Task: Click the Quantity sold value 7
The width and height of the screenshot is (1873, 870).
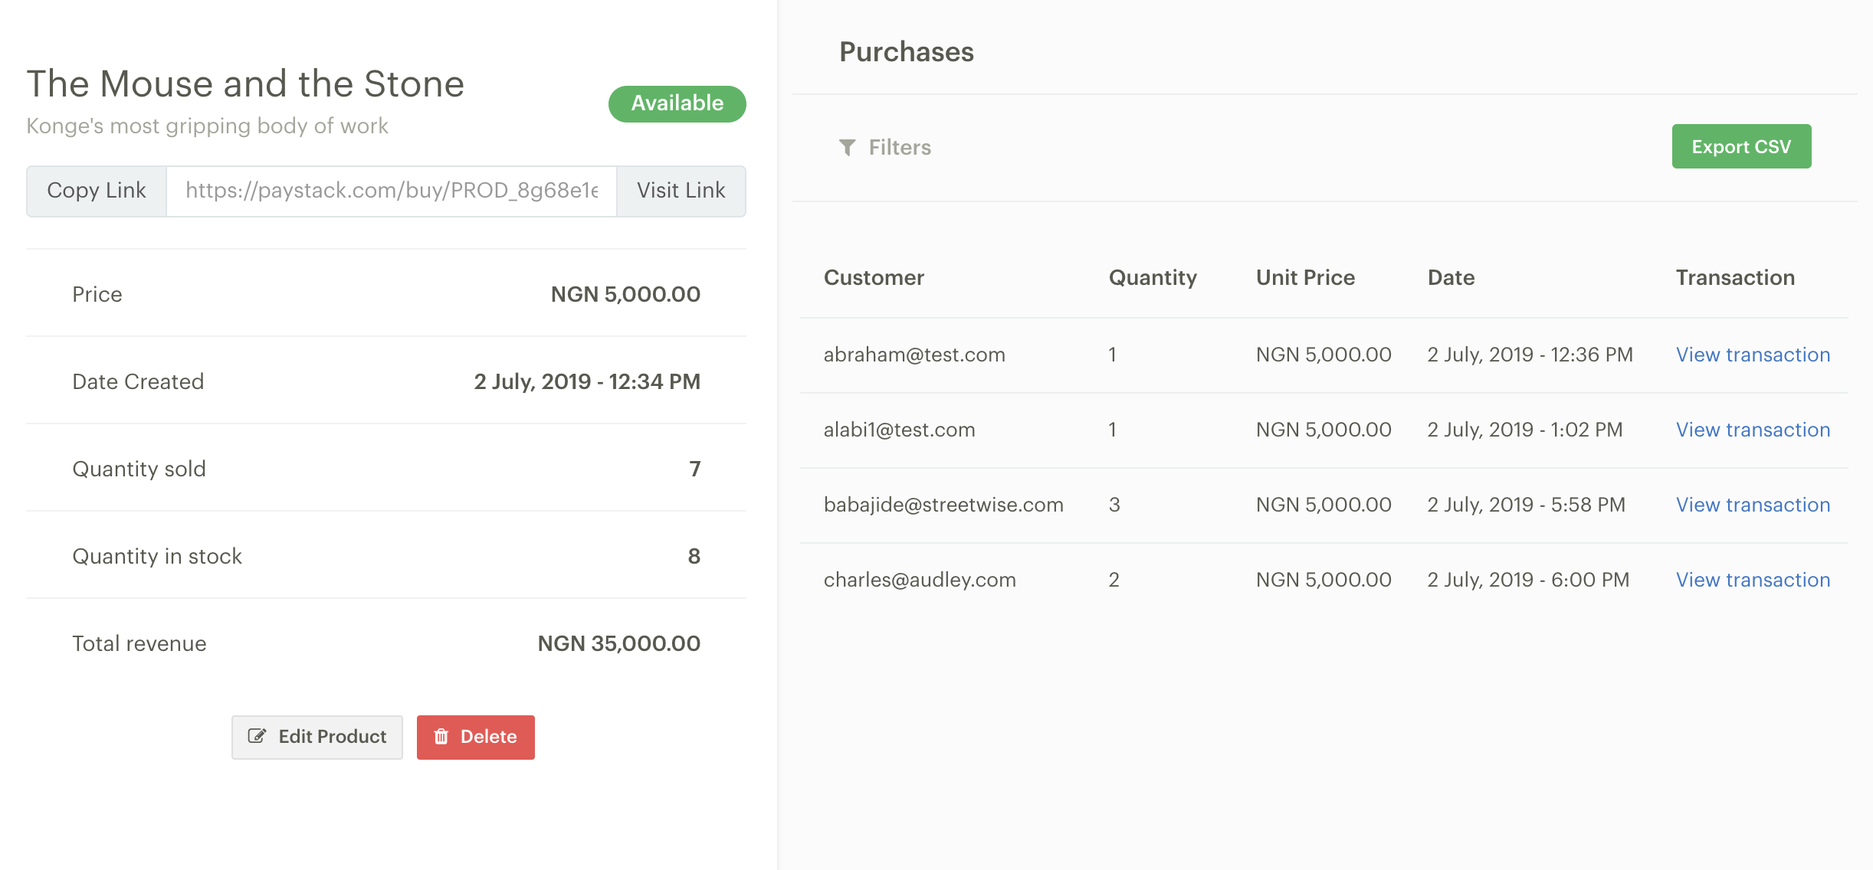Action: [694, 469]
